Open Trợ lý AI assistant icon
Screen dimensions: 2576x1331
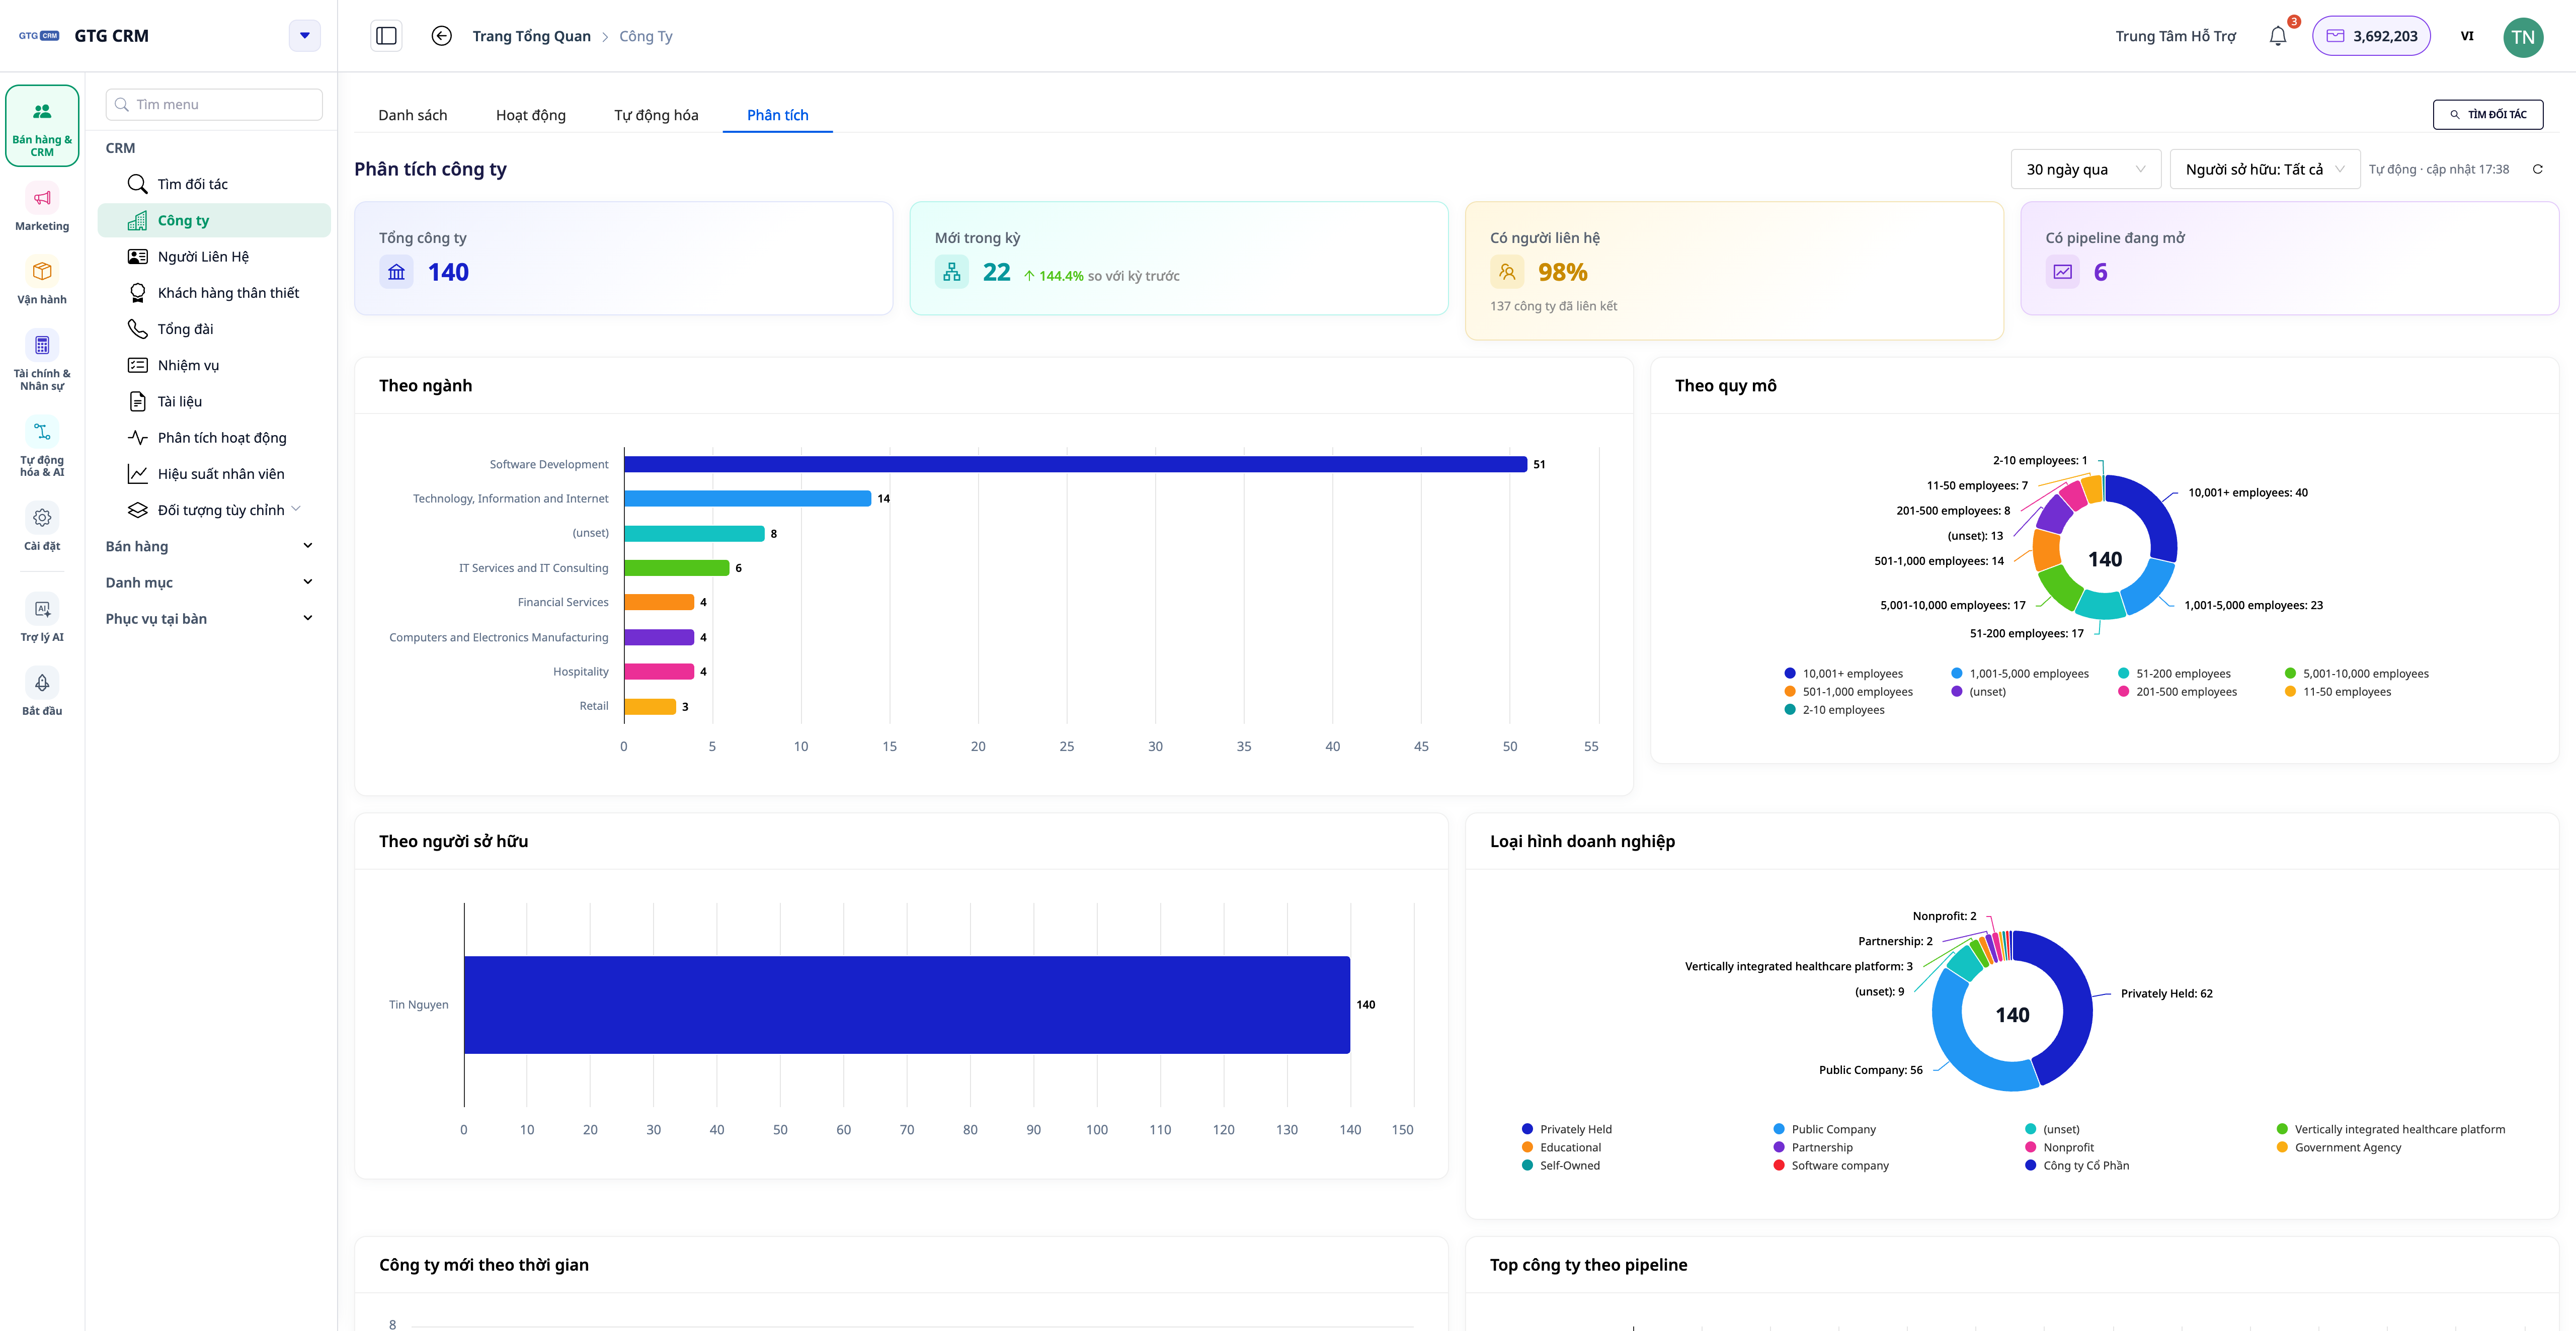click(x=42, y=619)
